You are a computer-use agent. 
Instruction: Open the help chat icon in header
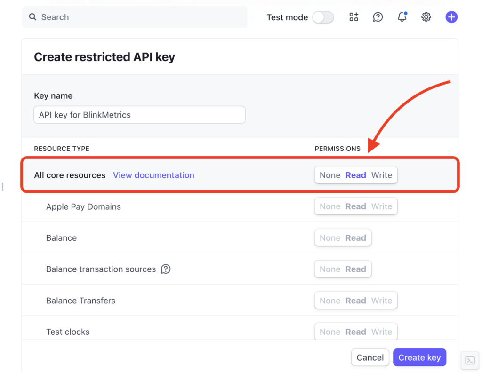tap(378, 17)
